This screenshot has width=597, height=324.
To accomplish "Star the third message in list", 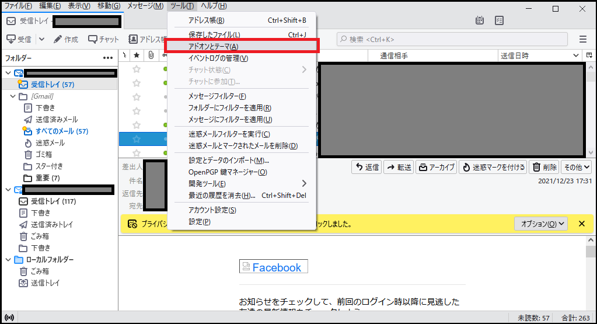I will click(x=137, y=97).
